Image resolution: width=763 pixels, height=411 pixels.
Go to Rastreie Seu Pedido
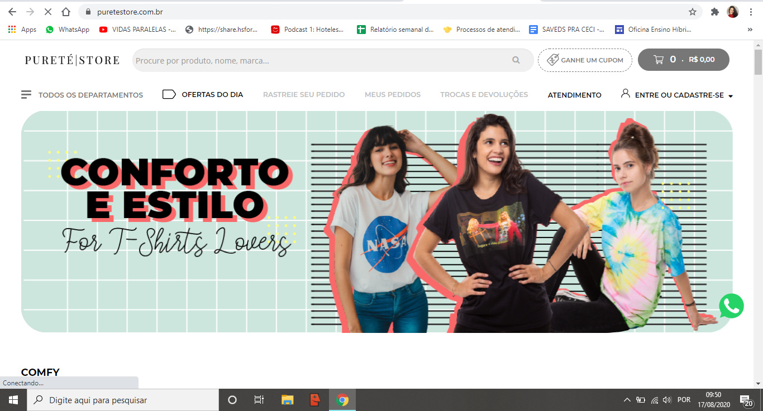click(x=304, y=95)
